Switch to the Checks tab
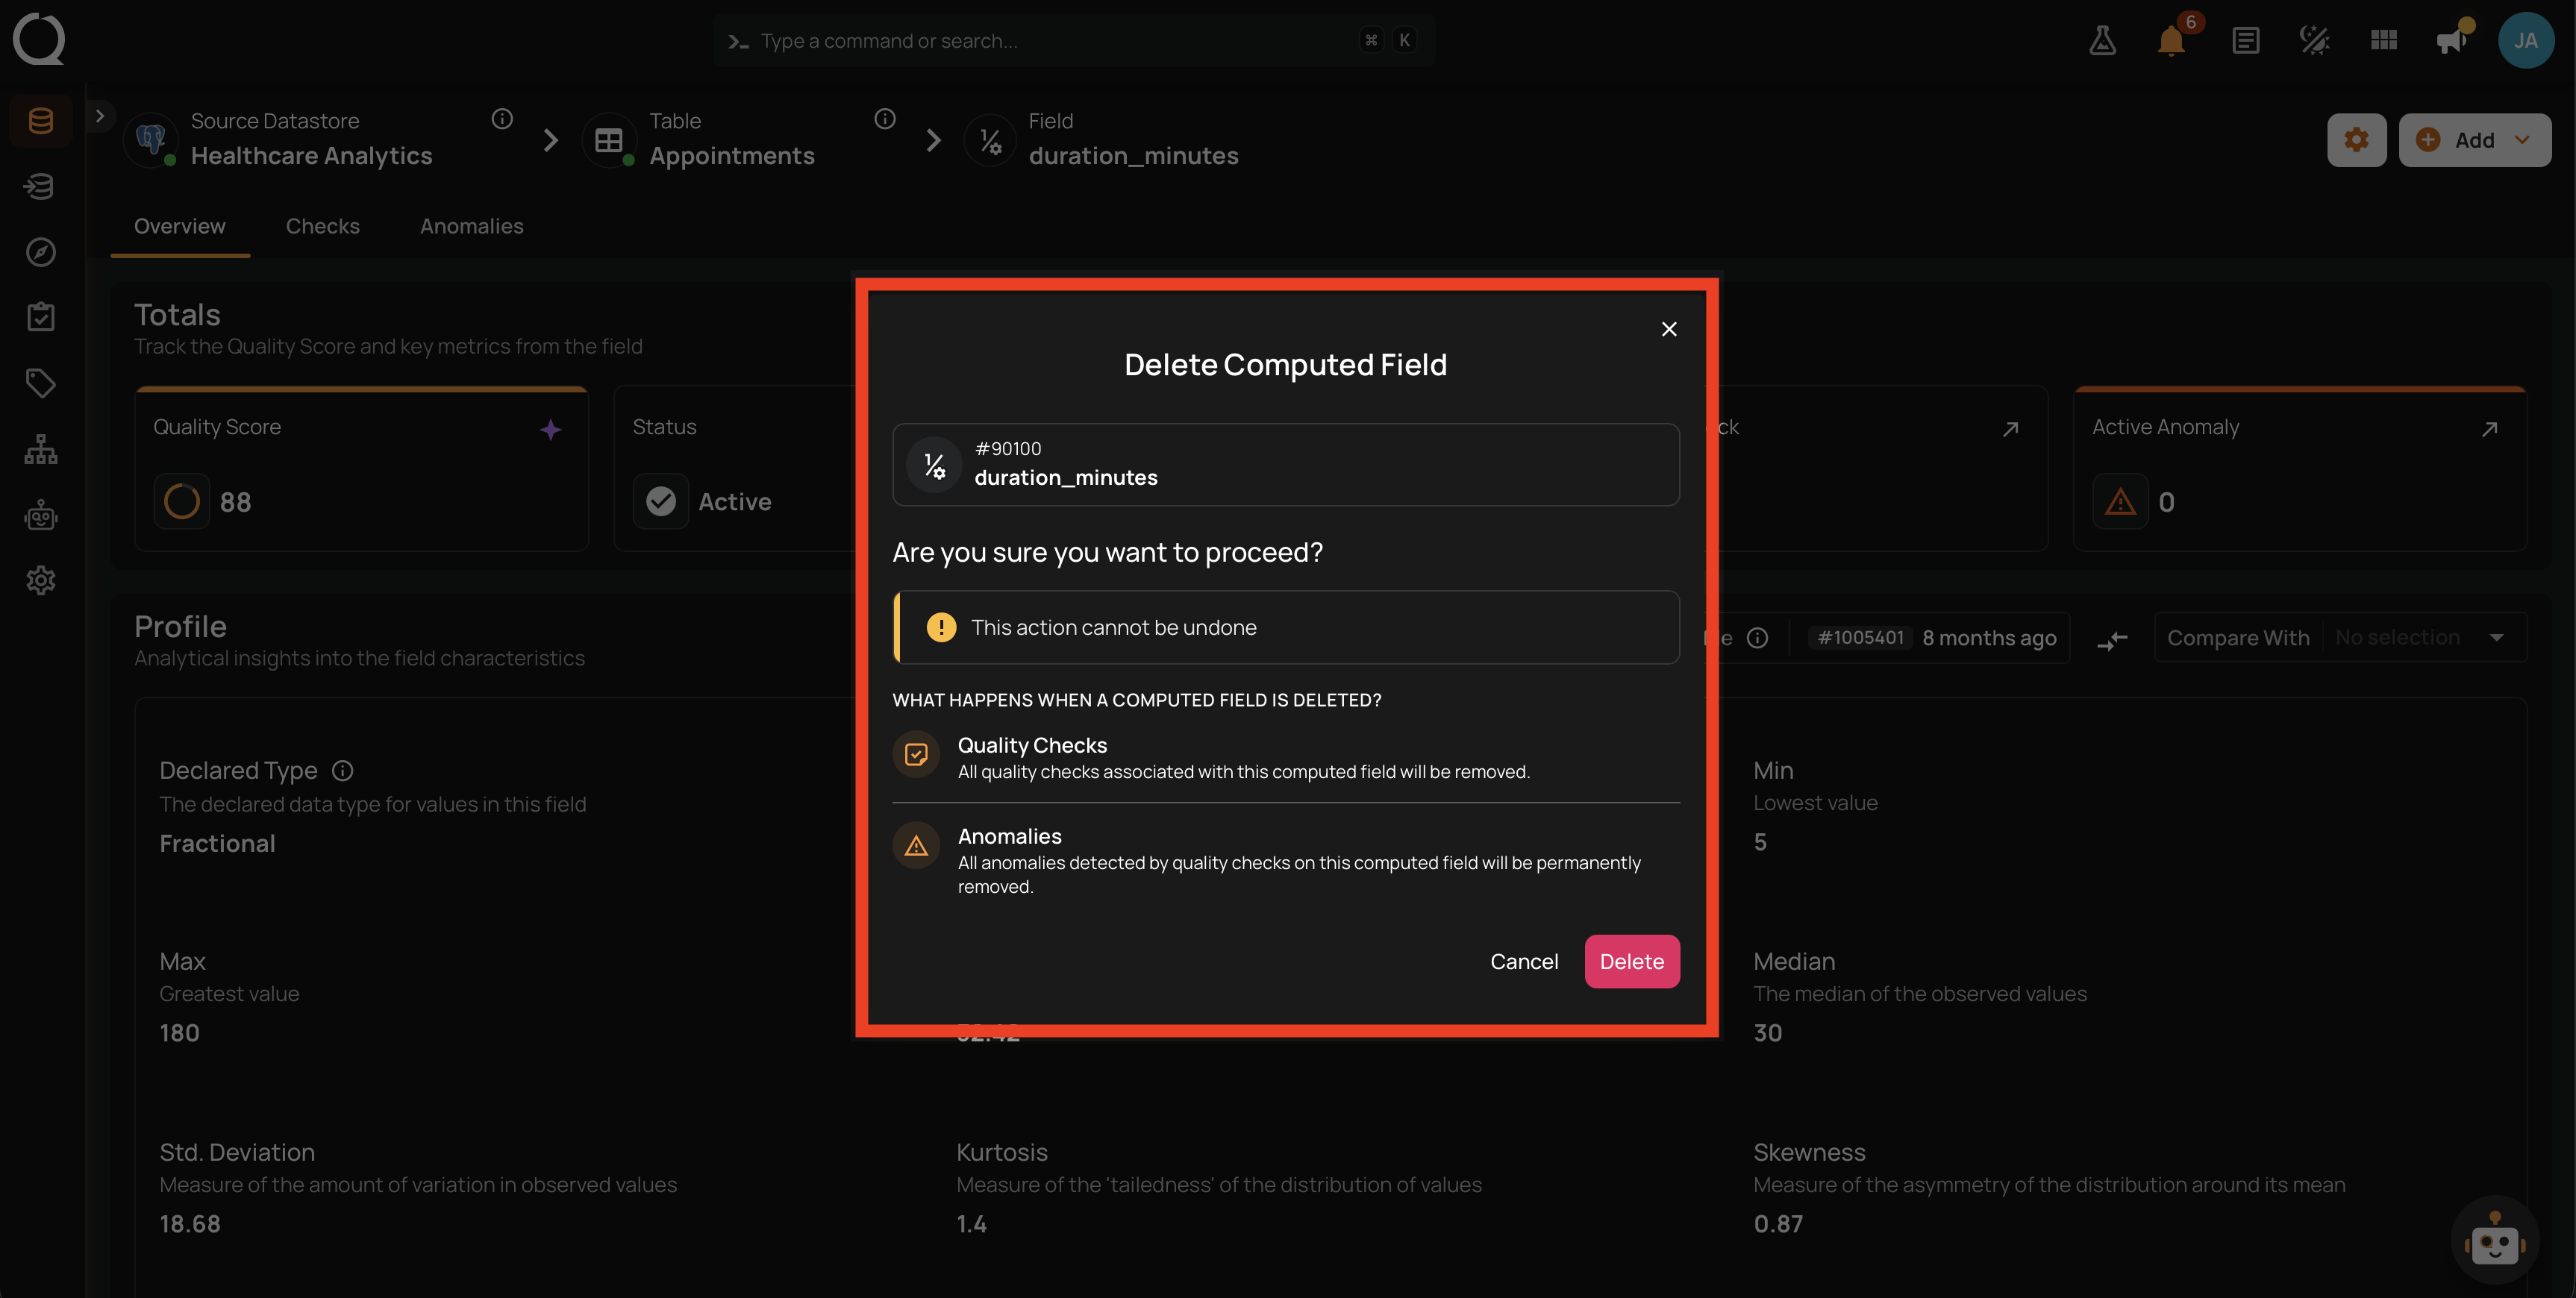This screenshot has height=1298, width=2576. [322, 226]
